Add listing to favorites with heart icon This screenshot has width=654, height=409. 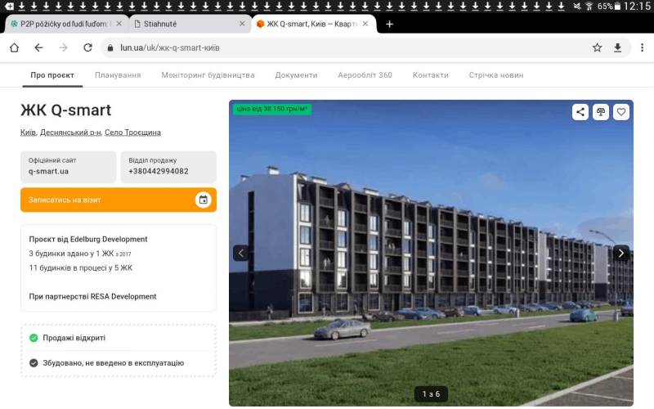[x=621, y=112]
